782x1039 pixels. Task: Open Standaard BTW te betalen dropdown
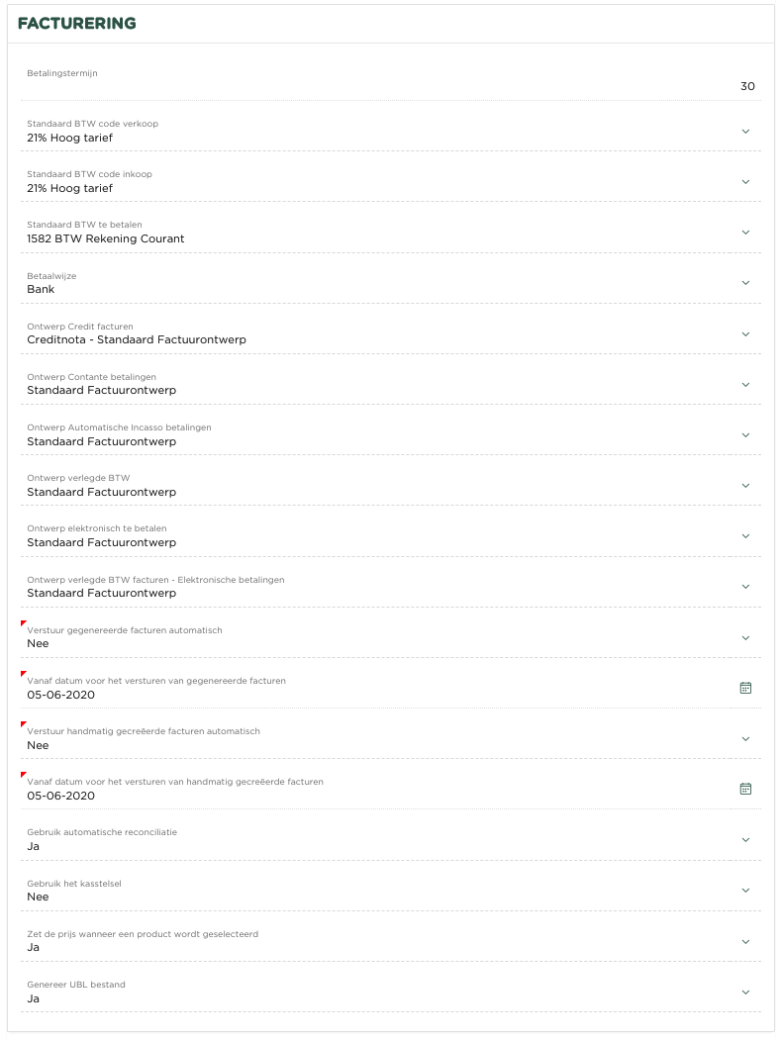[745, 233]
